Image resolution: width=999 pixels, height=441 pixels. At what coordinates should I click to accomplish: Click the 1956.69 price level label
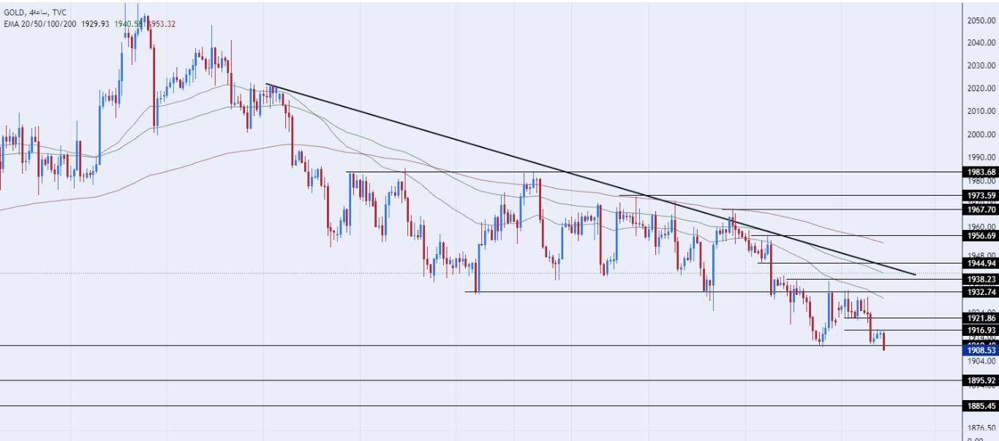981,236
